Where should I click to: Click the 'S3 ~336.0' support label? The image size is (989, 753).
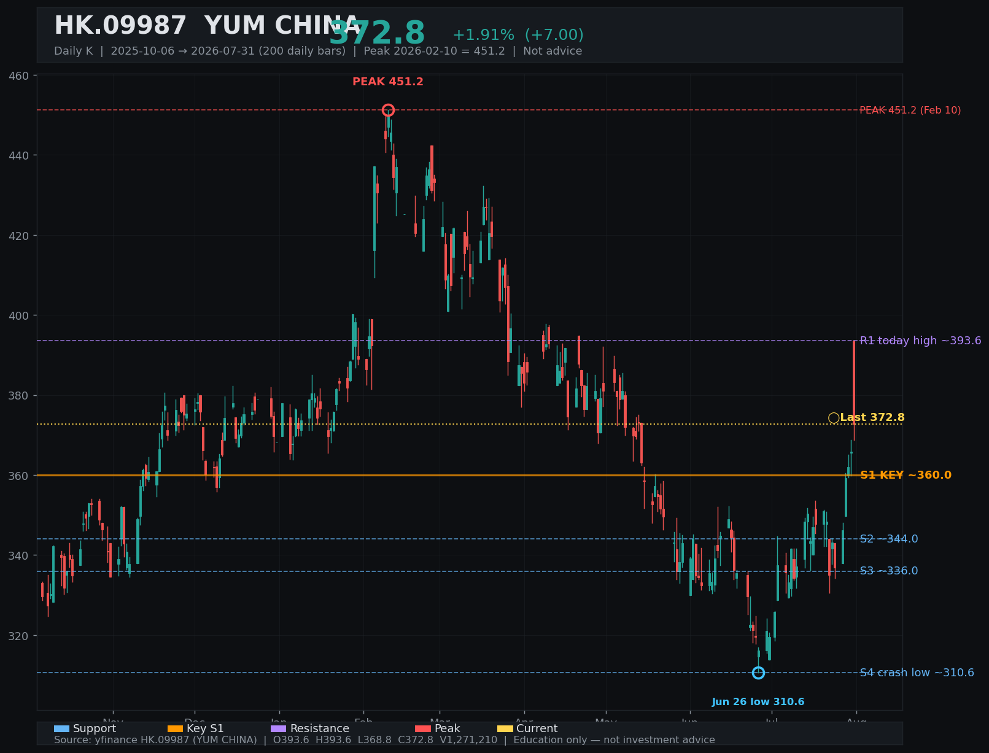click(889, 571)
